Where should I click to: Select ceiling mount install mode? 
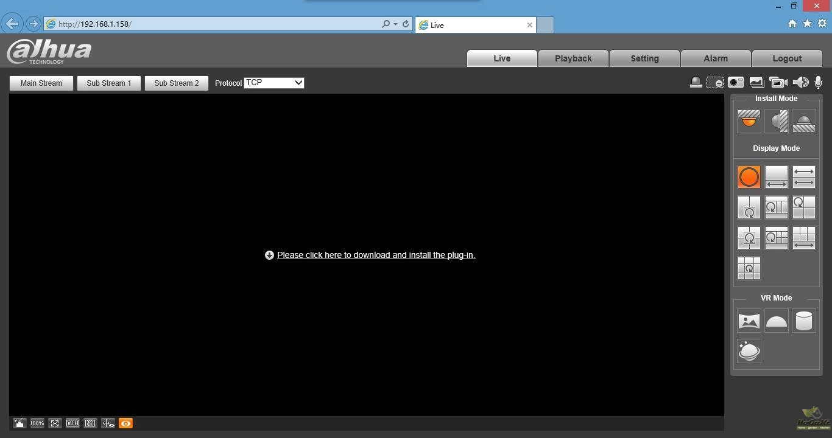[x=749, y=121]
